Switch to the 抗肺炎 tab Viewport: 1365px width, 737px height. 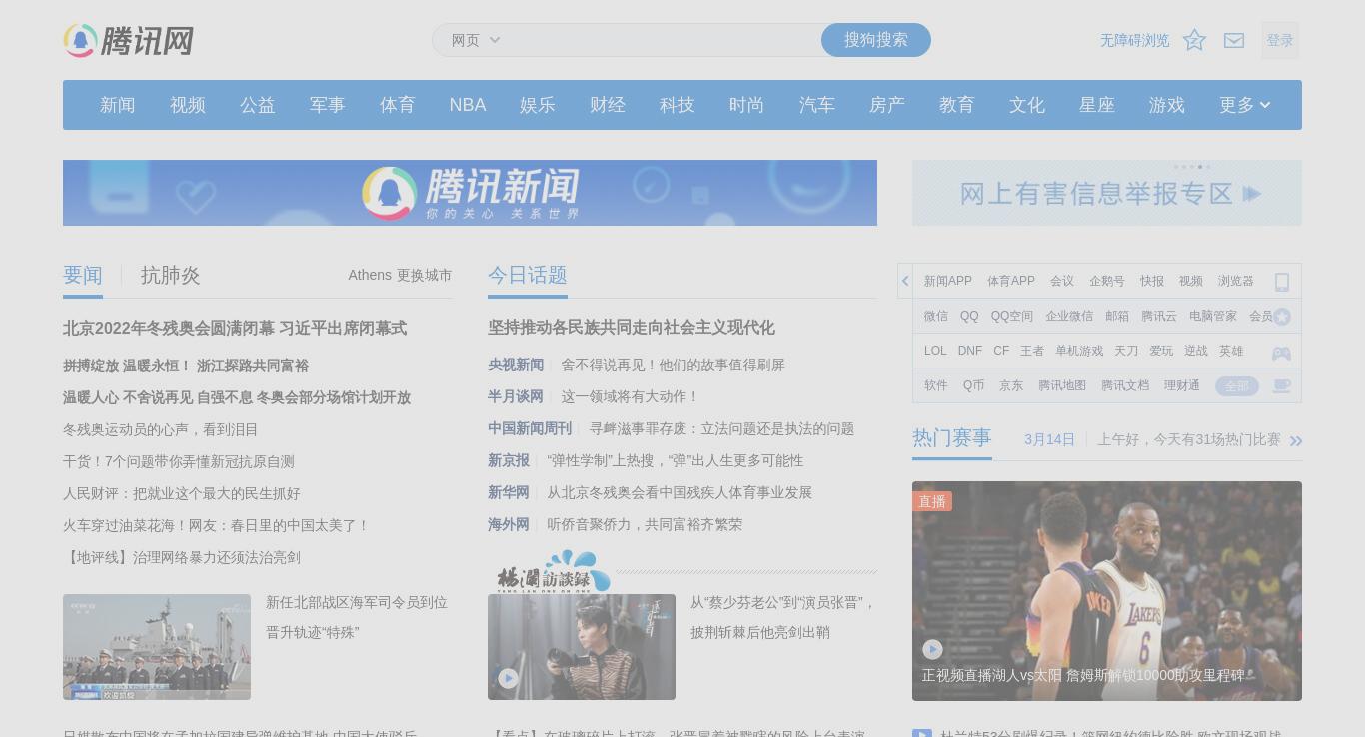pos(171,275)
